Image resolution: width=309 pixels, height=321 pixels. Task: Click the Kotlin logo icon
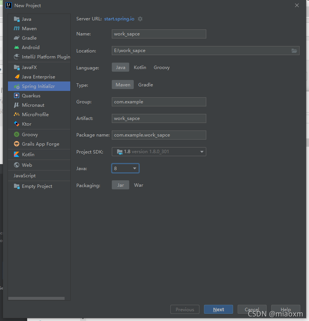17,154
